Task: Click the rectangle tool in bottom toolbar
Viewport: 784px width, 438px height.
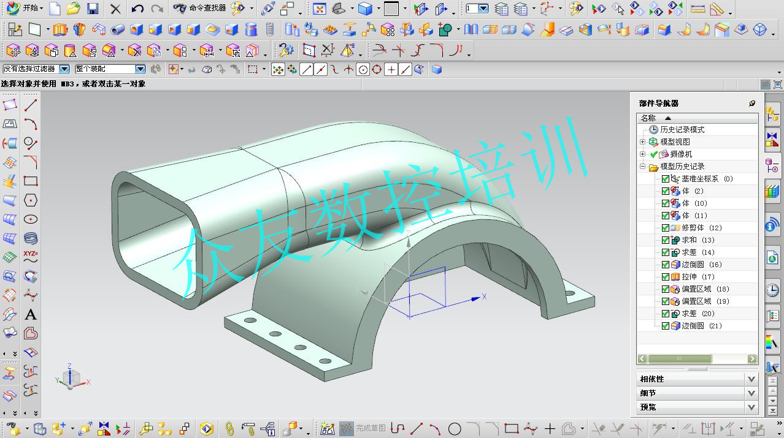Action: coord(511,429)
